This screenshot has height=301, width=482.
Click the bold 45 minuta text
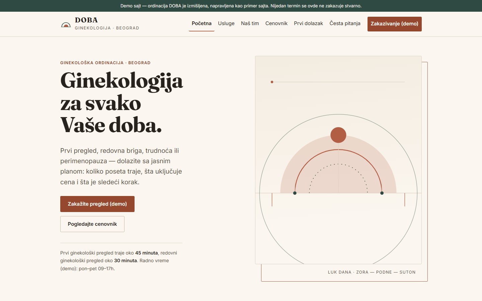point(146,253)
